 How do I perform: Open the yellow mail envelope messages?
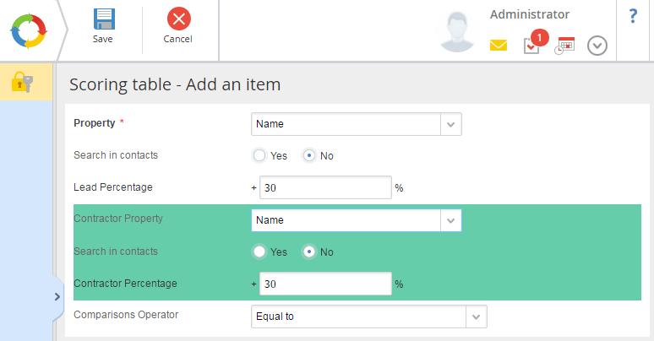[x=499, y=45]
